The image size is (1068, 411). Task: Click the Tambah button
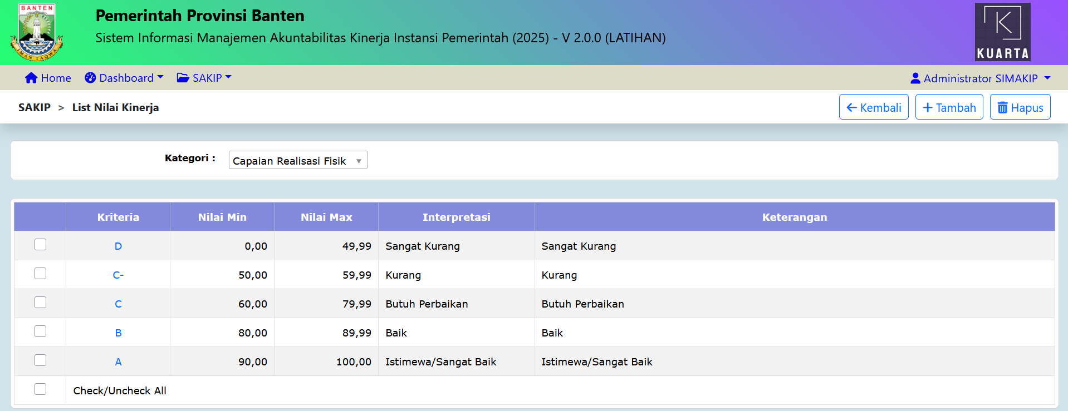point(949,107)
